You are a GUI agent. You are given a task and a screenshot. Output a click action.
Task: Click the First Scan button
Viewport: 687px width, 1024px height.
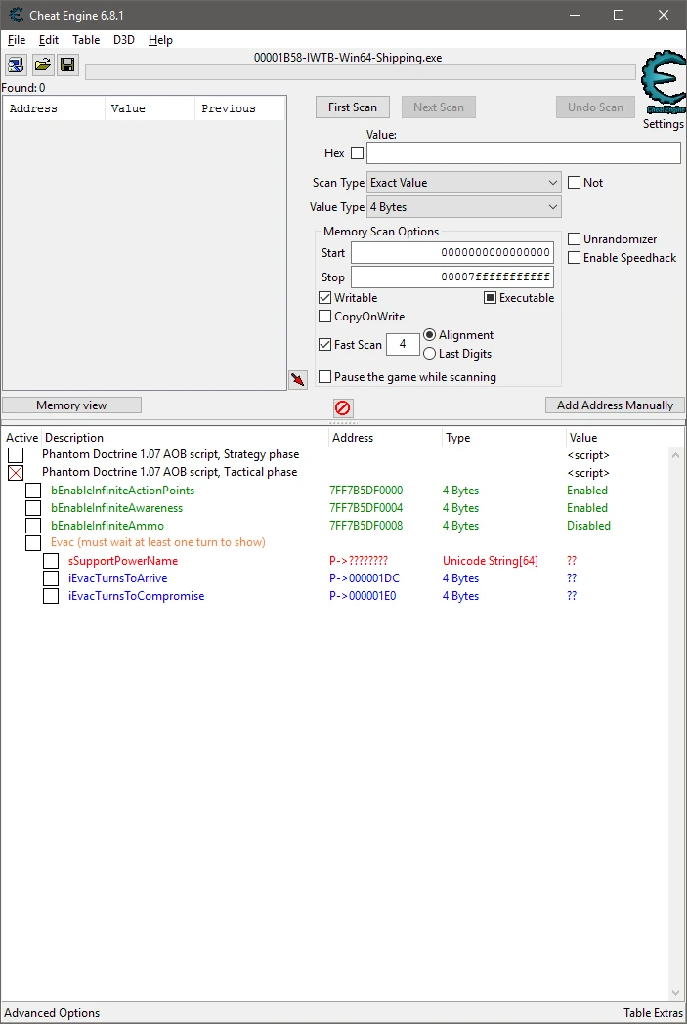tap(353, 107)
